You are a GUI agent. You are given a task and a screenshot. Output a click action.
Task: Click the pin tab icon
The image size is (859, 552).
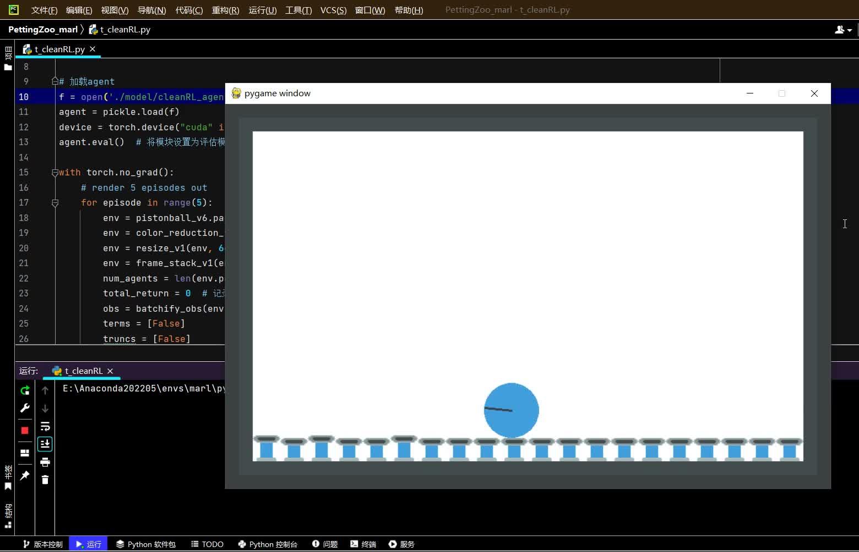point(25,476)
